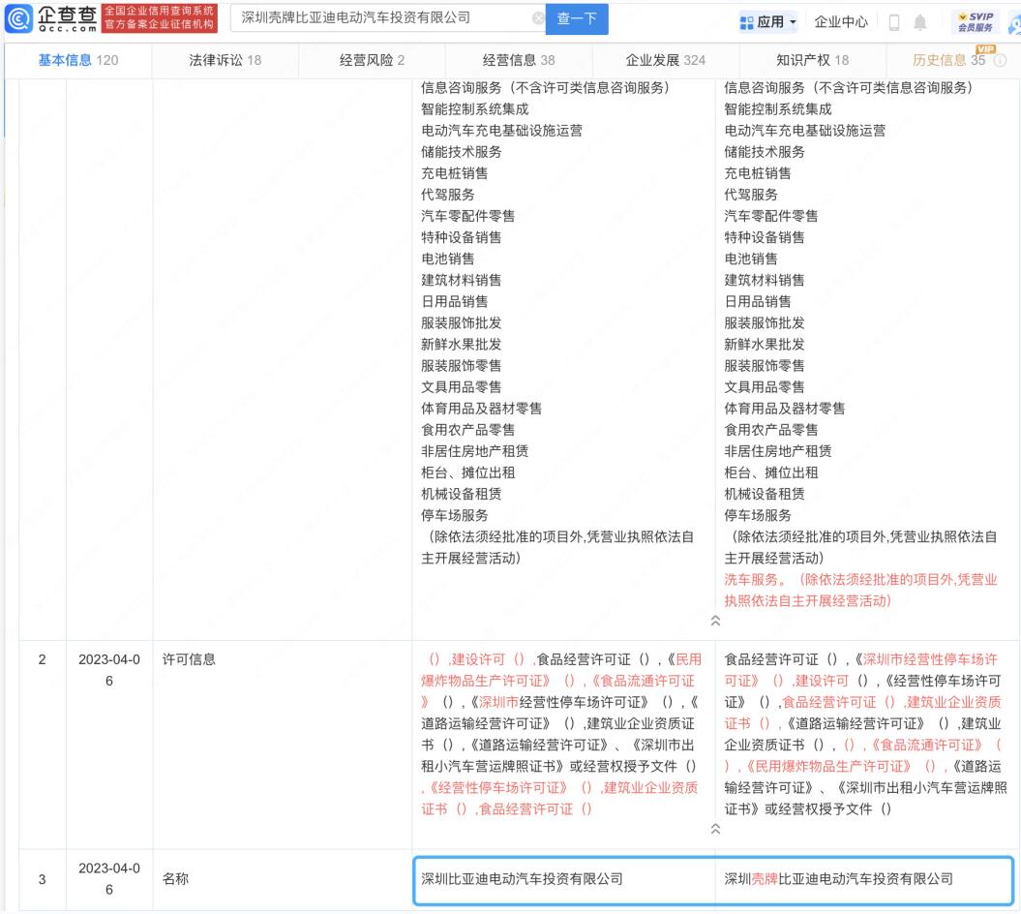The height and width of the screenshot is (914, 1021).
Task: Click info icon beside 历史信息
Action: click(1000, 60)
